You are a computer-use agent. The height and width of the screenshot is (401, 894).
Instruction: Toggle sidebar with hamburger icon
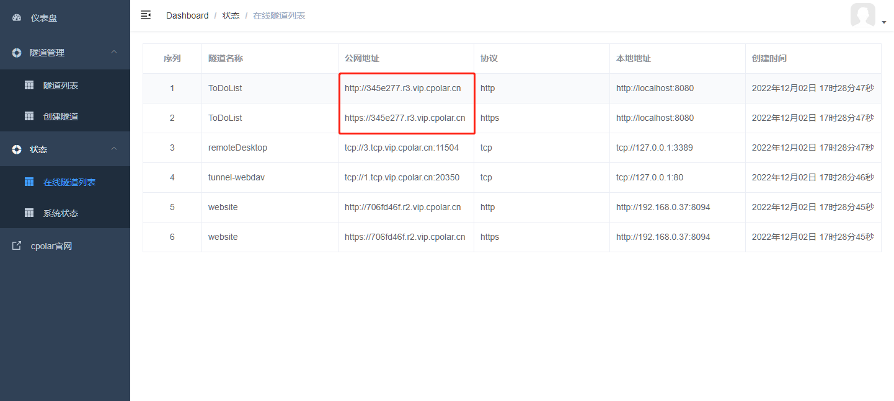pos(146,15)
